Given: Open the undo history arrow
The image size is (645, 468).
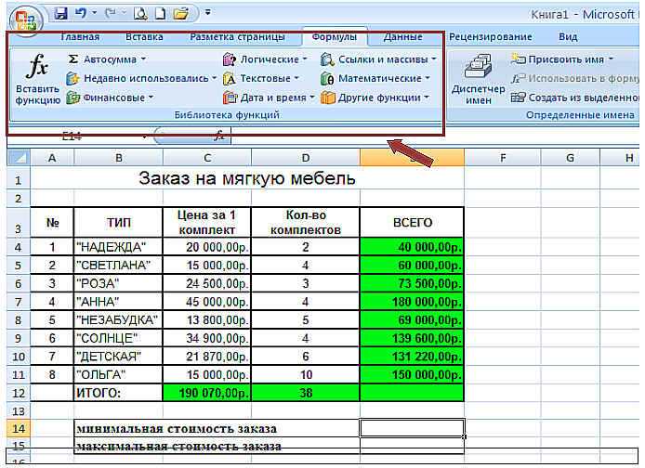Looking at the screenshot, I should 94,13.
